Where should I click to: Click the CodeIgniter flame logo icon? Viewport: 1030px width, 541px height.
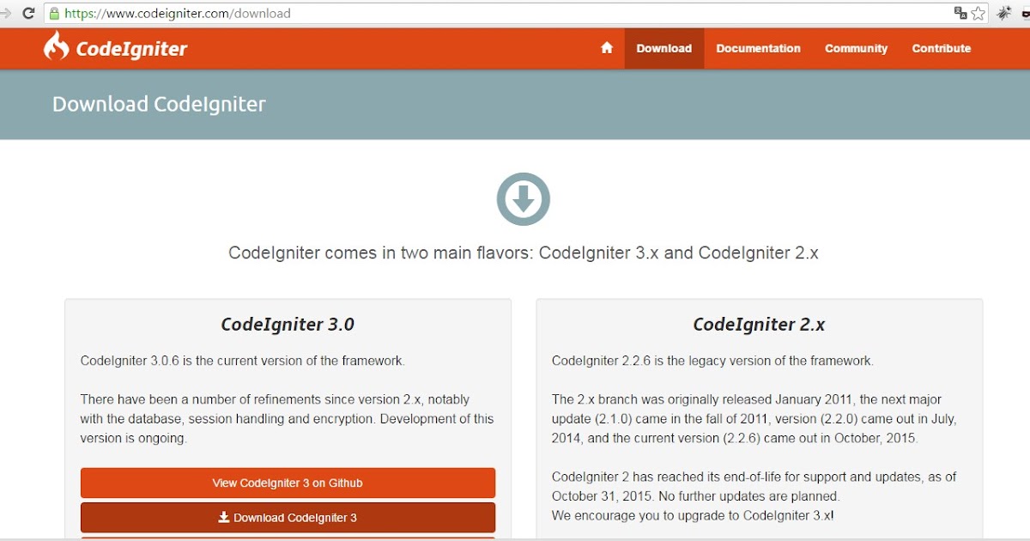point(55,48)
